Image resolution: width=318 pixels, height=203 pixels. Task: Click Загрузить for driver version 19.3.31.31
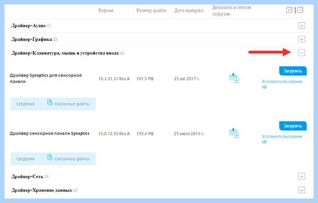(293, 71)
